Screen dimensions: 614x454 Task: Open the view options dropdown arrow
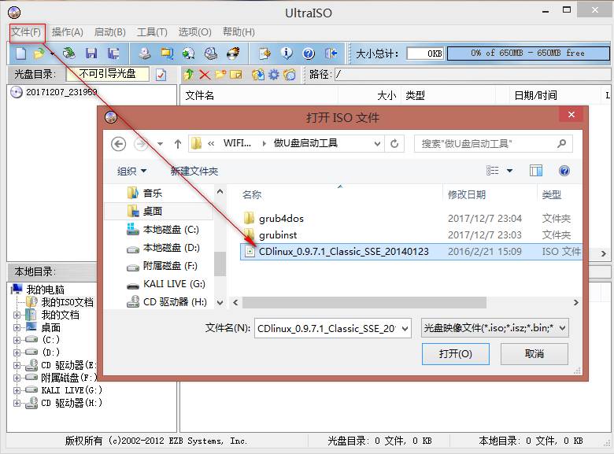(509, 171)
